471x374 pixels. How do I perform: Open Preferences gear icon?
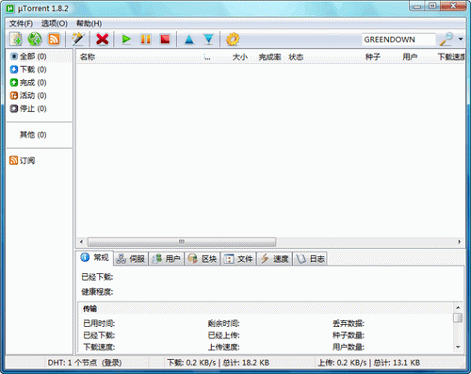pyautogui.click(x=233, y=40)
